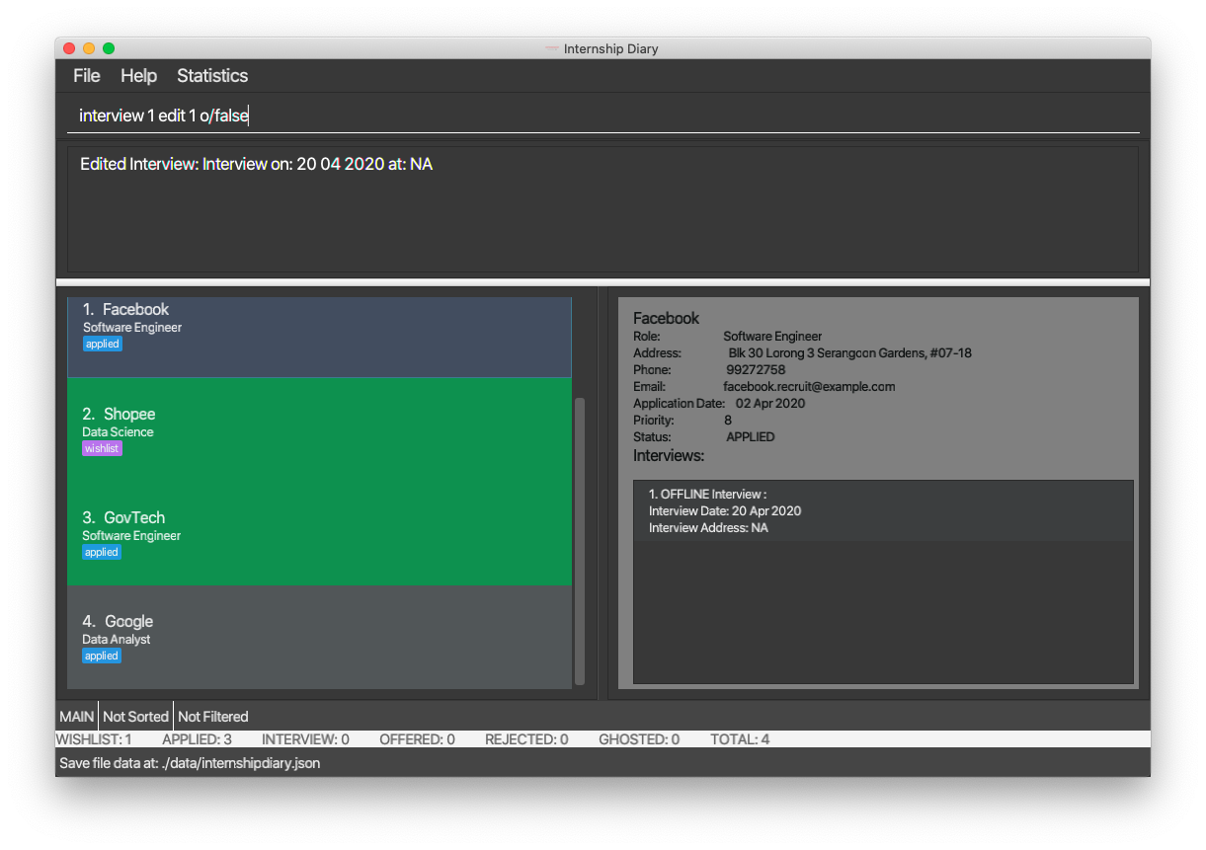
Task: Click the Priority value 8
Action: [728, 421]
